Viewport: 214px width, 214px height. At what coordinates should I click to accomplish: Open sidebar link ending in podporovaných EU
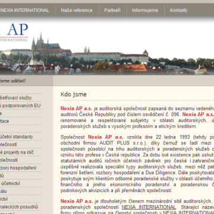20,106
